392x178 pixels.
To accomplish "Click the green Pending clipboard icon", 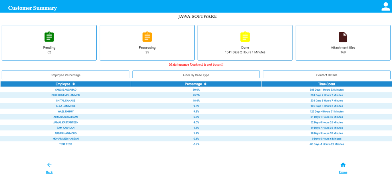I will coord(49,37).
